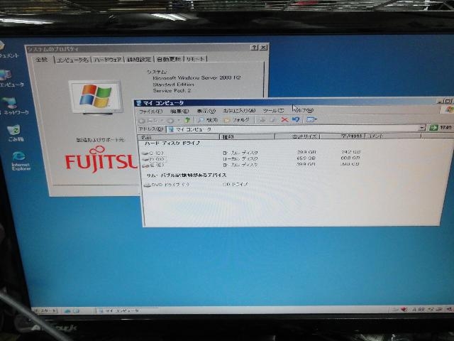Click the Move To toolbar icon
Screen dimensions: 454x341
pos(262,120)
